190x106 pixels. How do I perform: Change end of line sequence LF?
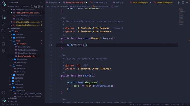point(161,105)
